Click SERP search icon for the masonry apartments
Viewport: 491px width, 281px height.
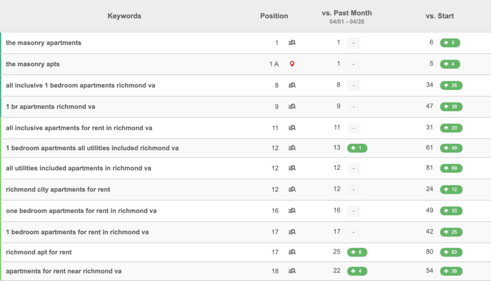pos(292,43)
